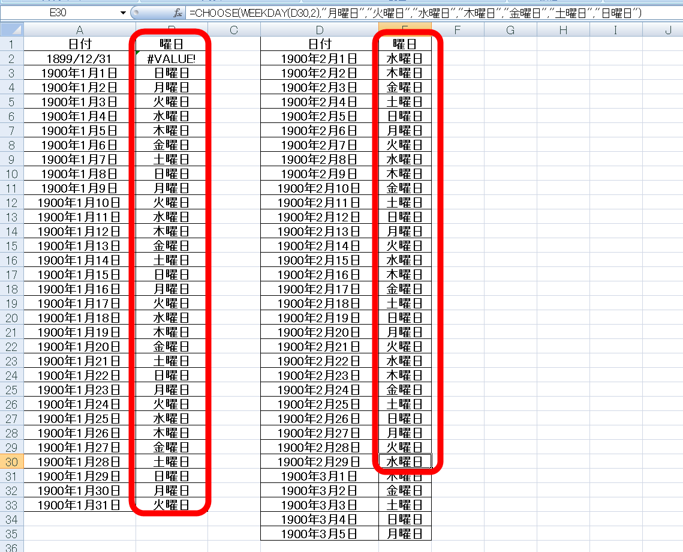This screenshot has width=683, height=552.
Task: Select row 2 header
Action: pos(12,58)
